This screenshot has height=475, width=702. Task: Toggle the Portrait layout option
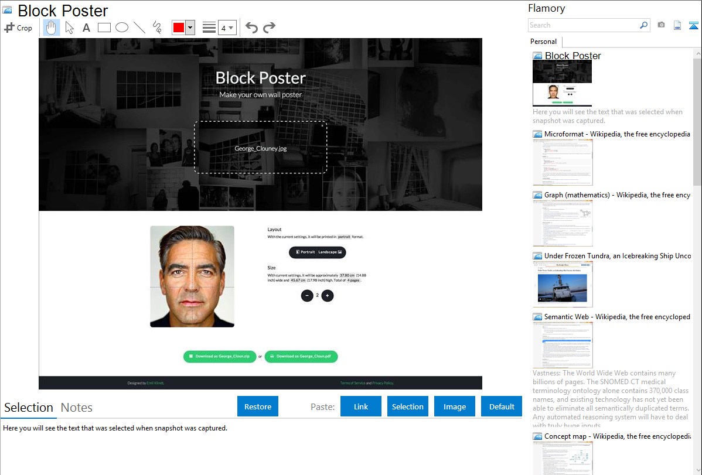(305, 252)
